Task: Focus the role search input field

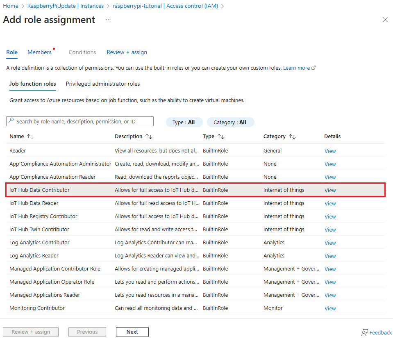Action: (x=80, y=121)
